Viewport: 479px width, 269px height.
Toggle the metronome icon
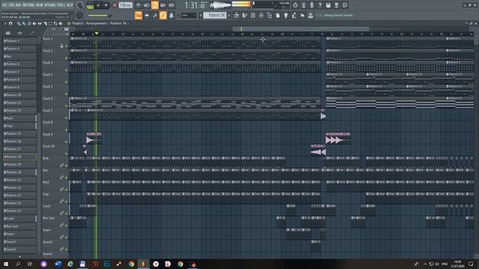(138, 5)
